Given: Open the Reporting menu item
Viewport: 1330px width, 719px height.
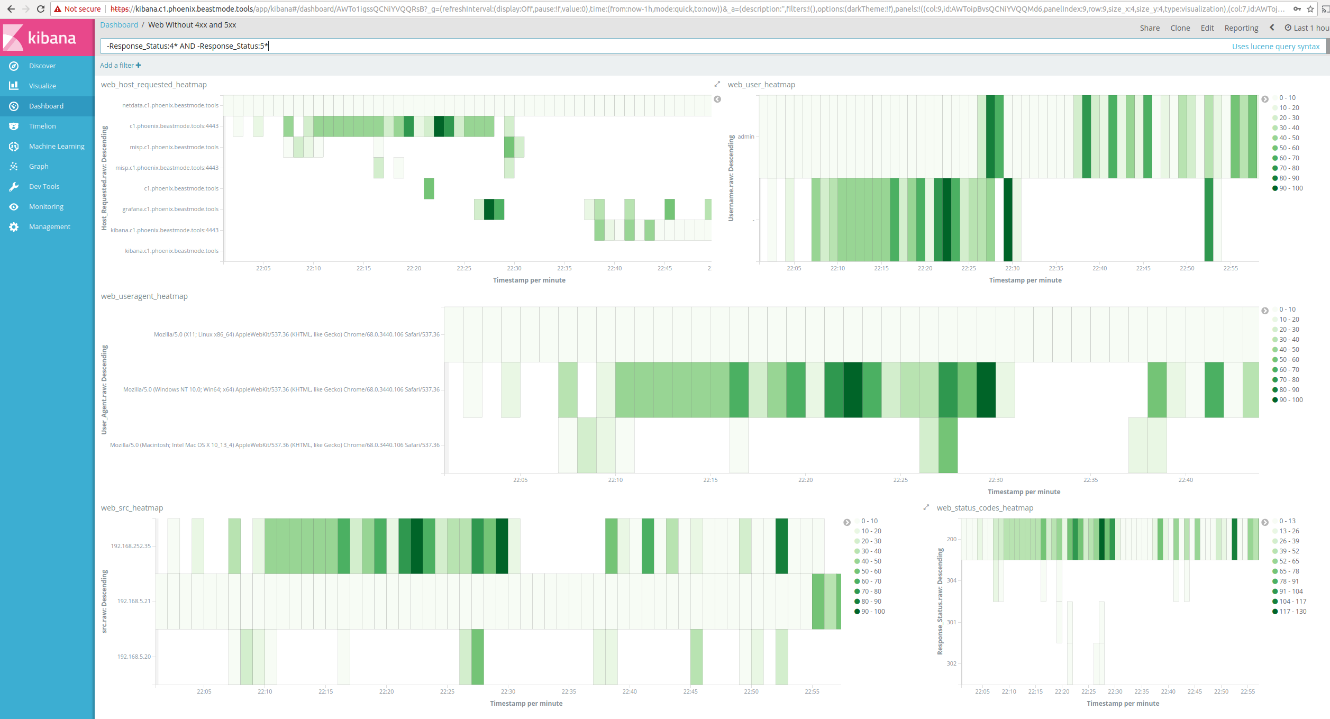Looking at the screenshot, I should 1241,28.
